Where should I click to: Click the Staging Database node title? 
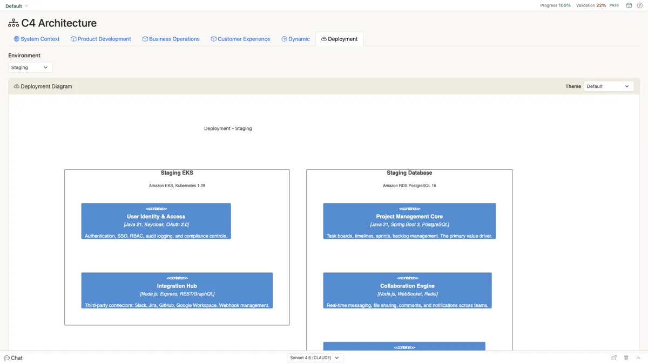409,173
